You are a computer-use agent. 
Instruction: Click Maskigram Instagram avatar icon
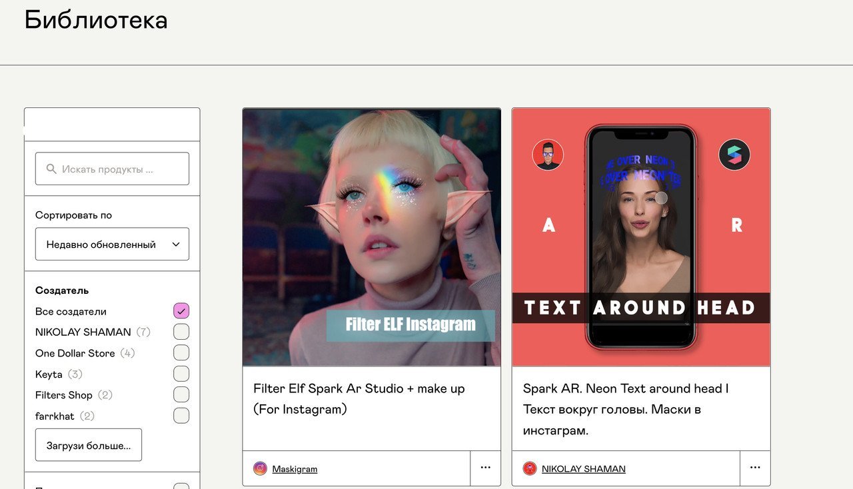coord(260,468)
